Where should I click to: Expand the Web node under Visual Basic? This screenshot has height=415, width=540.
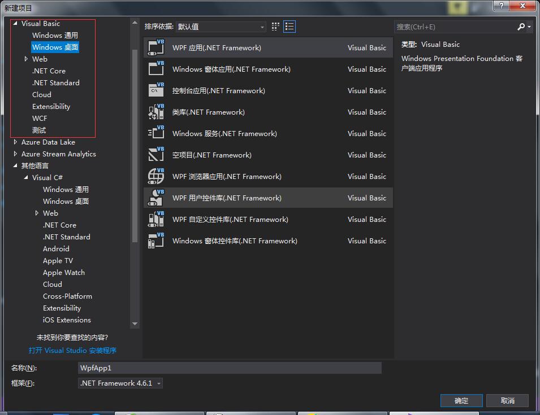pyautogui.click(x=26, y=59)
